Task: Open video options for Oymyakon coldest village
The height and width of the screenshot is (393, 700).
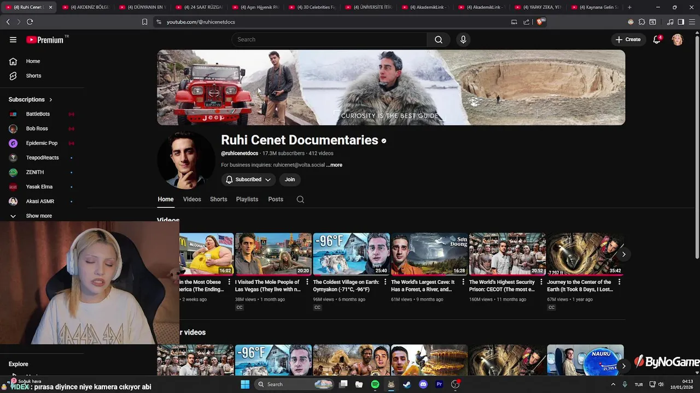Action: pyautogui.click(x=385, y=282)
